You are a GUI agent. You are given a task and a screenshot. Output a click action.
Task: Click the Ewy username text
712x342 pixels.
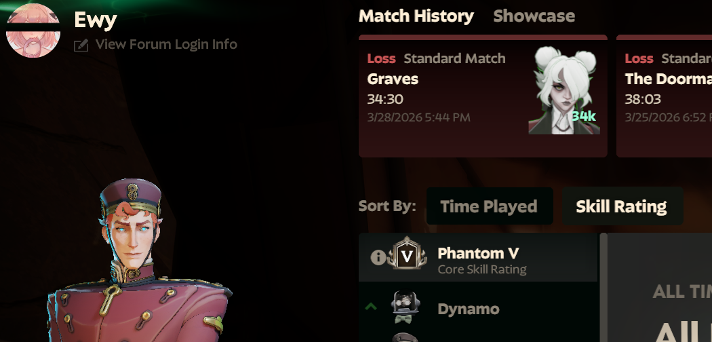click(96, 20)
